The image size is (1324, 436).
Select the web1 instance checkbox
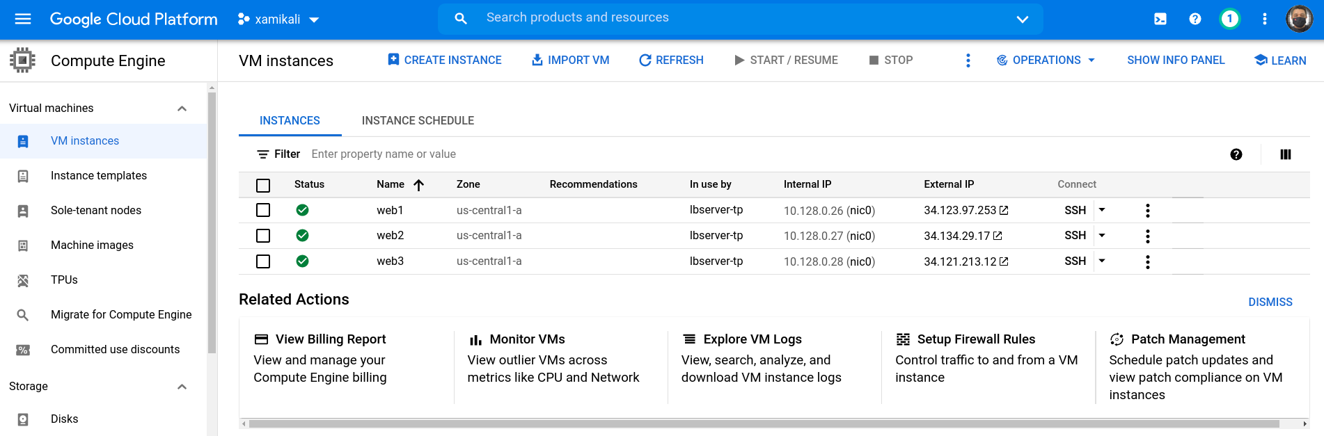click(263, 210)
